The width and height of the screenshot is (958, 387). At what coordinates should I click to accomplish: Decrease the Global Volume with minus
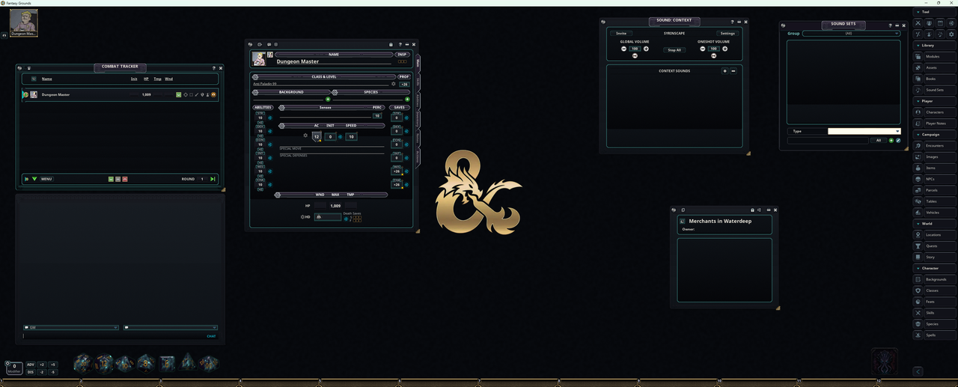tap(623, 49)
